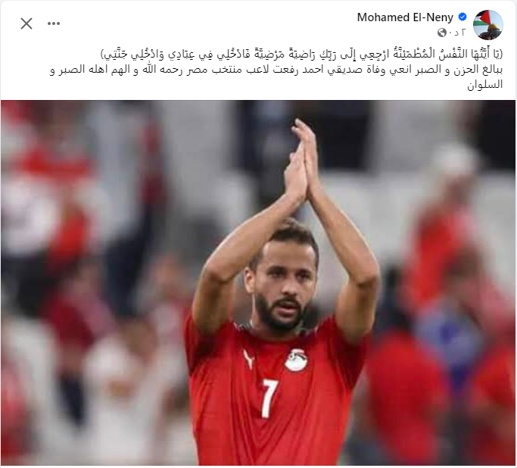
Task: Click the globe public-audience icon
Action: tap(442, 33)
